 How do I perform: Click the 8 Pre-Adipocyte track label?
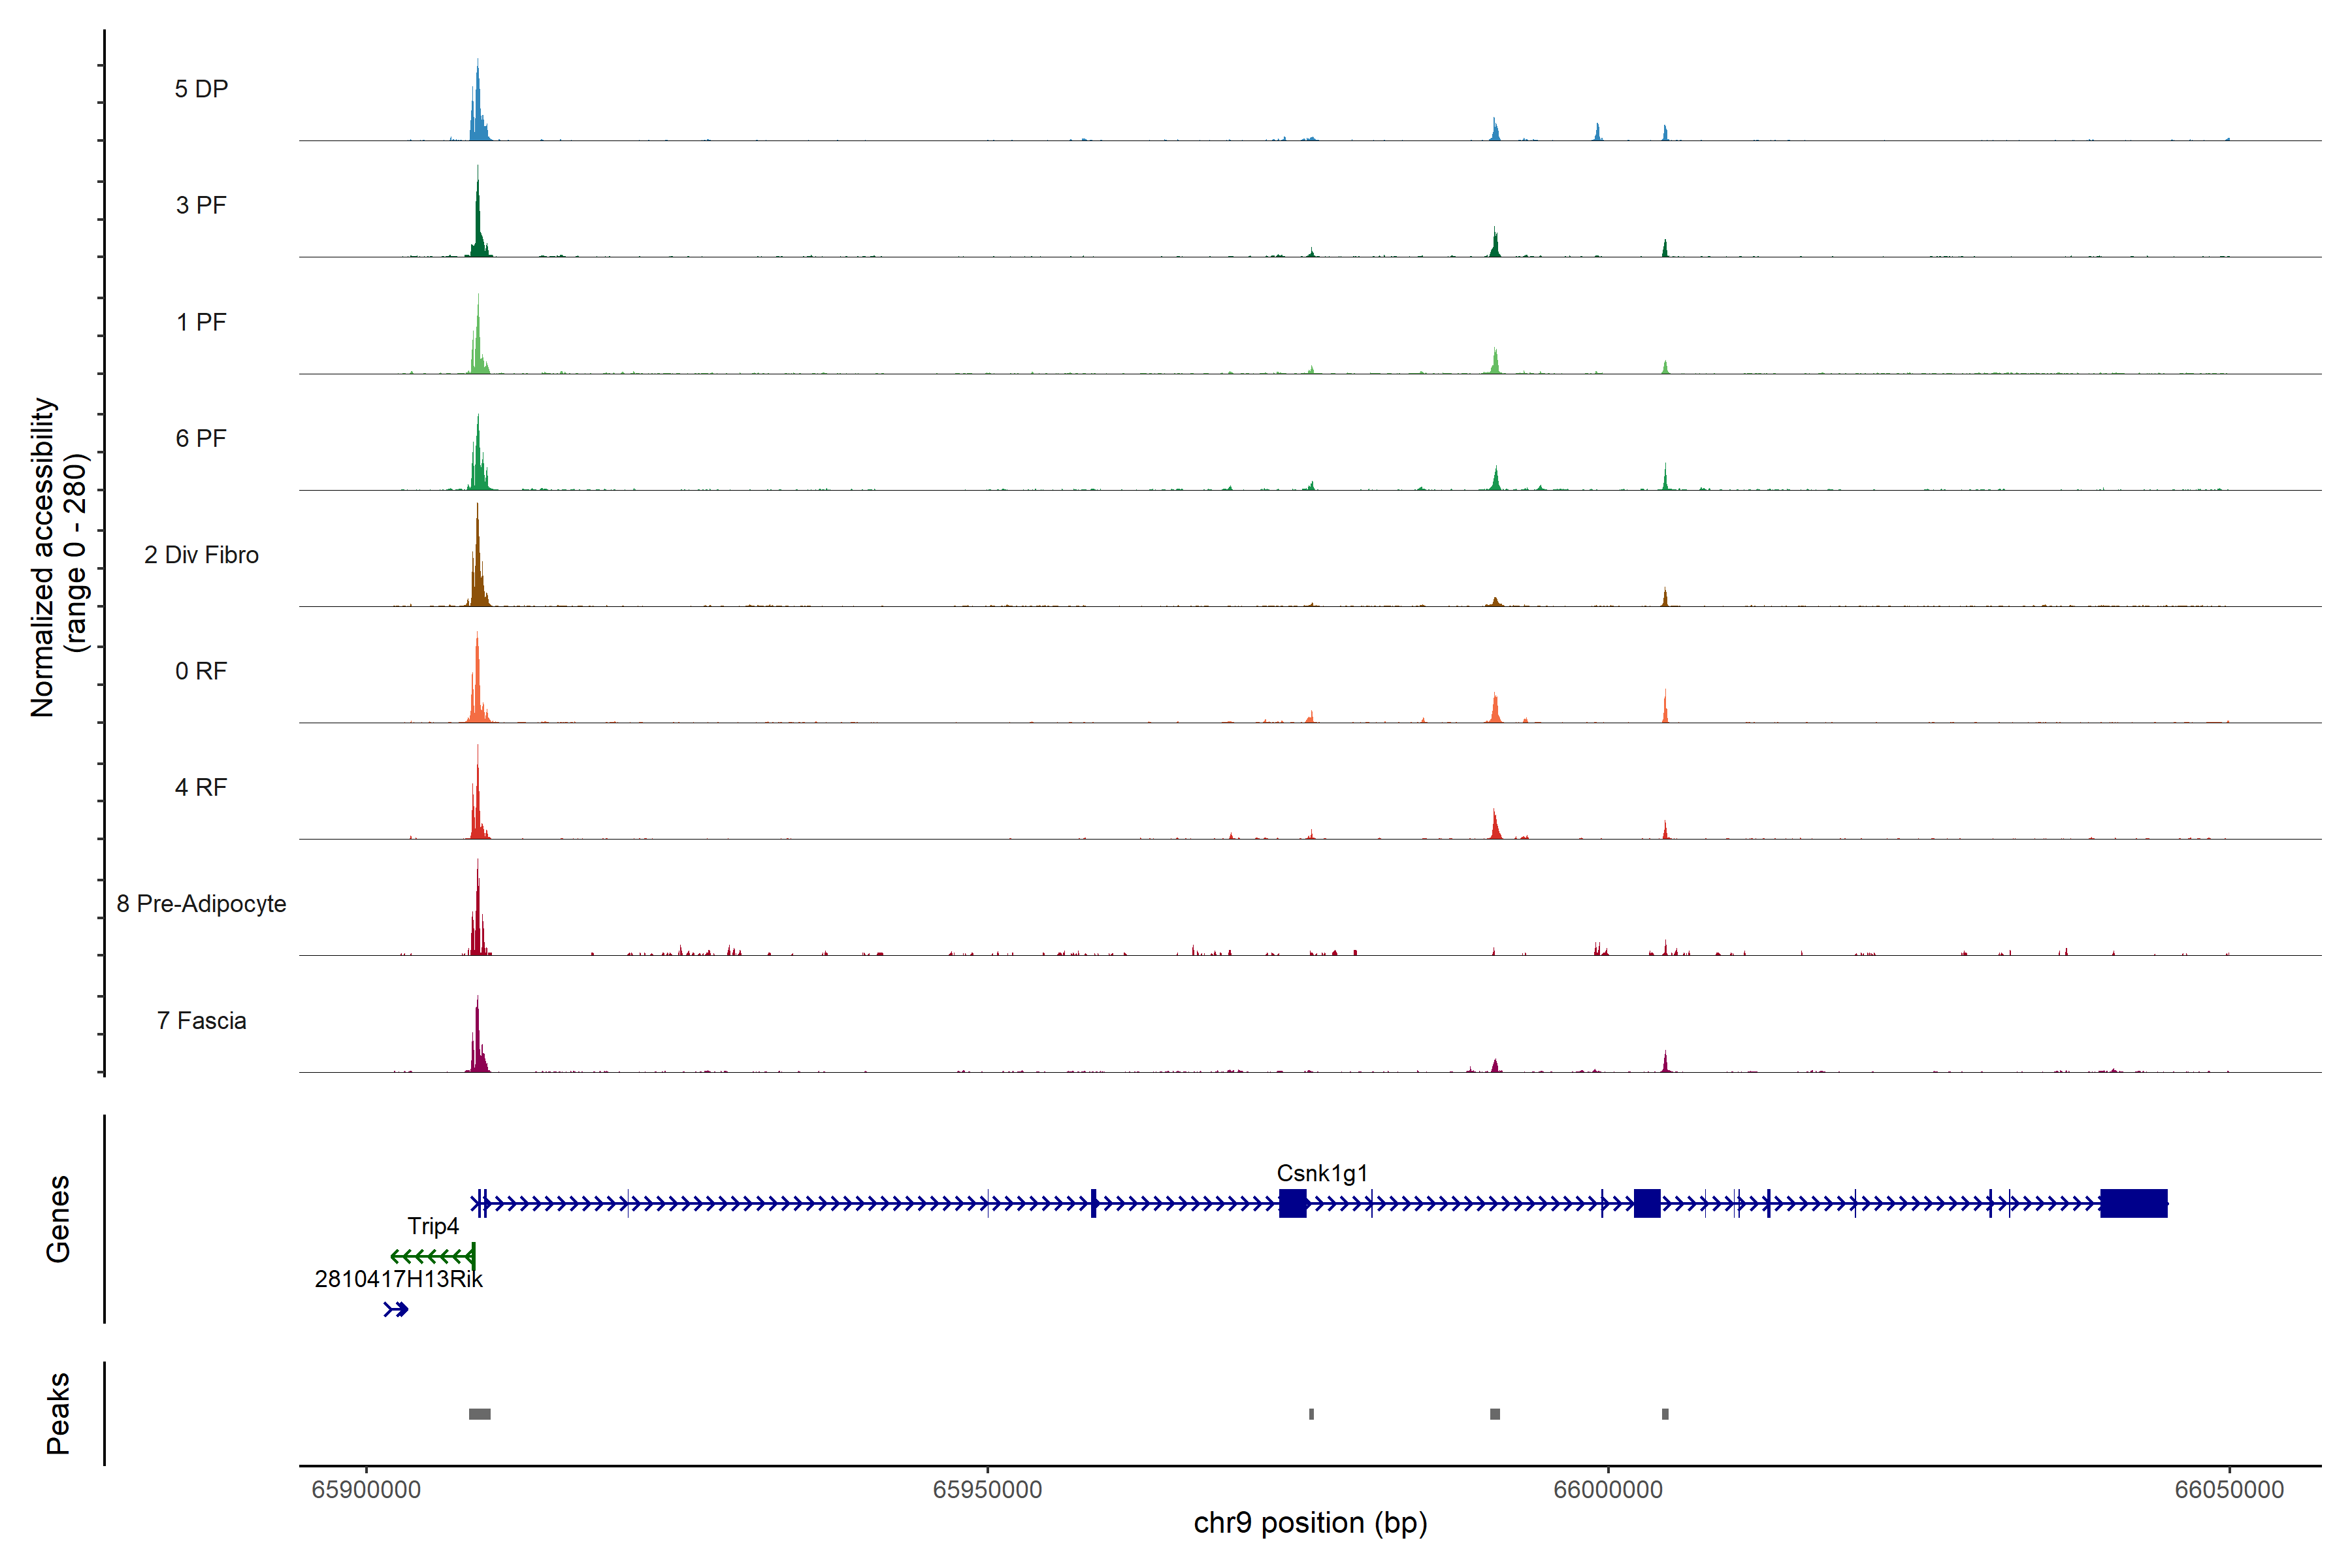(201, 904)
